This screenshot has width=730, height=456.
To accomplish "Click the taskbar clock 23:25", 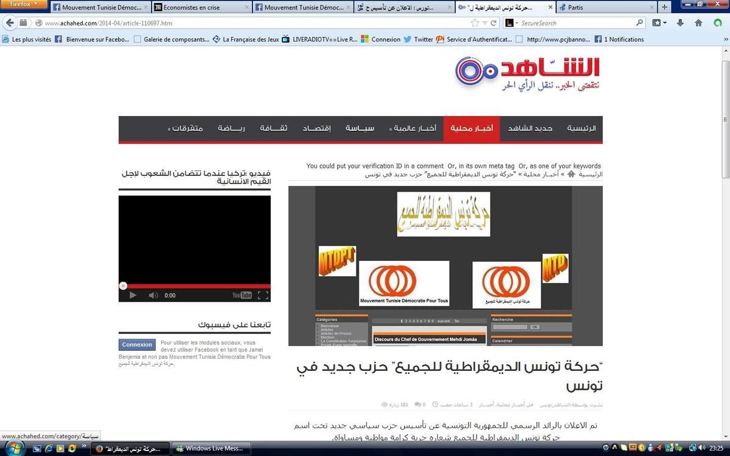I will click(716, 449).
